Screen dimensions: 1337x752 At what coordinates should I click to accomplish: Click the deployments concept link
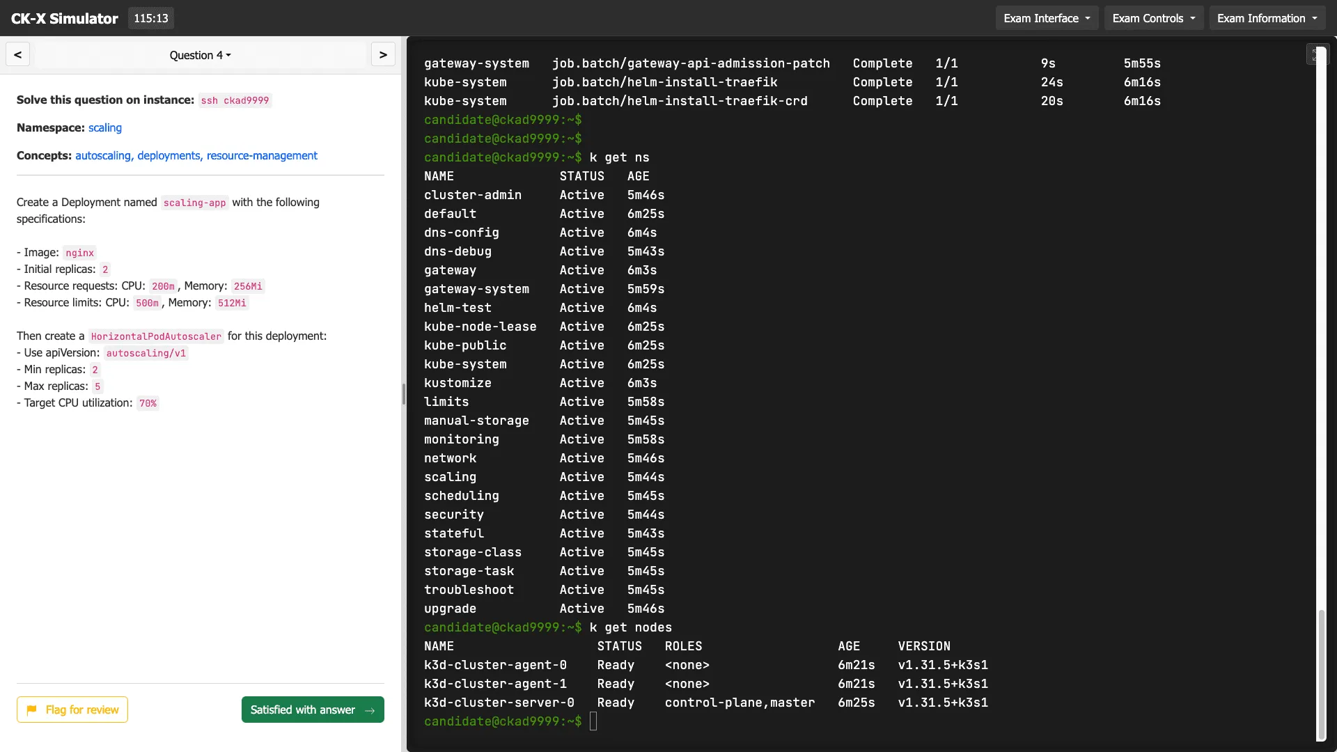(x=168, y=155)
